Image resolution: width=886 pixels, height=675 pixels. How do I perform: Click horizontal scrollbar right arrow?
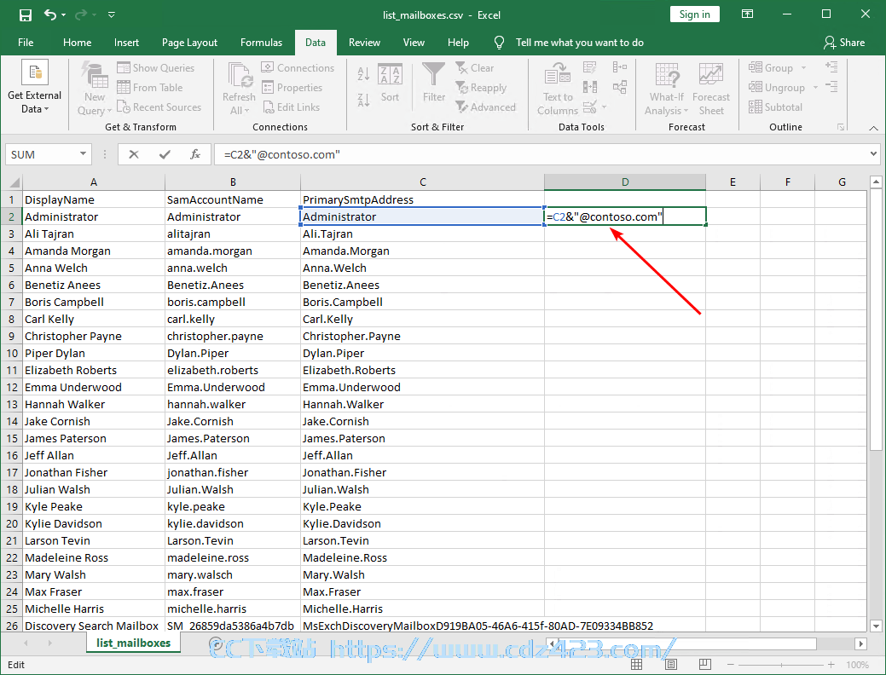point(860,643)
